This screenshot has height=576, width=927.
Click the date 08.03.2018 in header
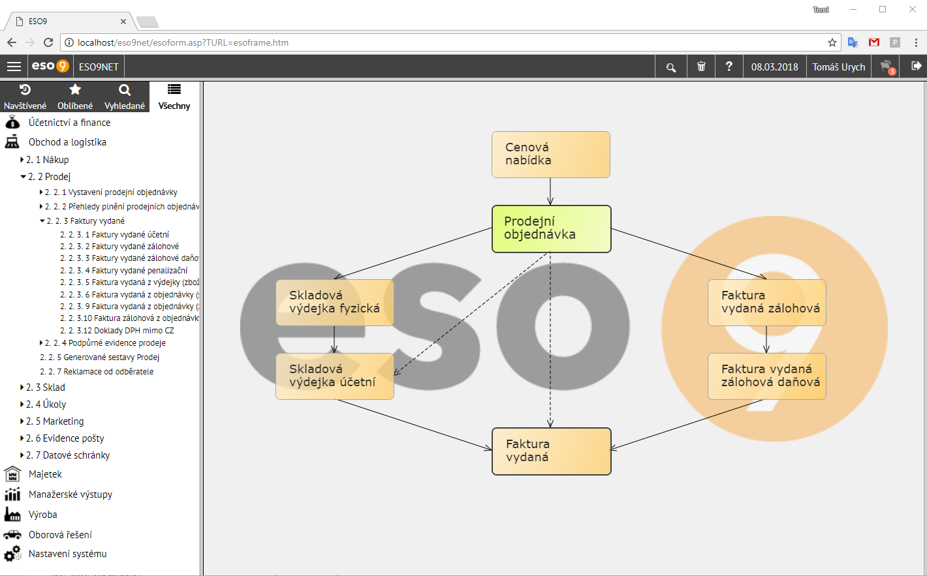coord(774,67)
